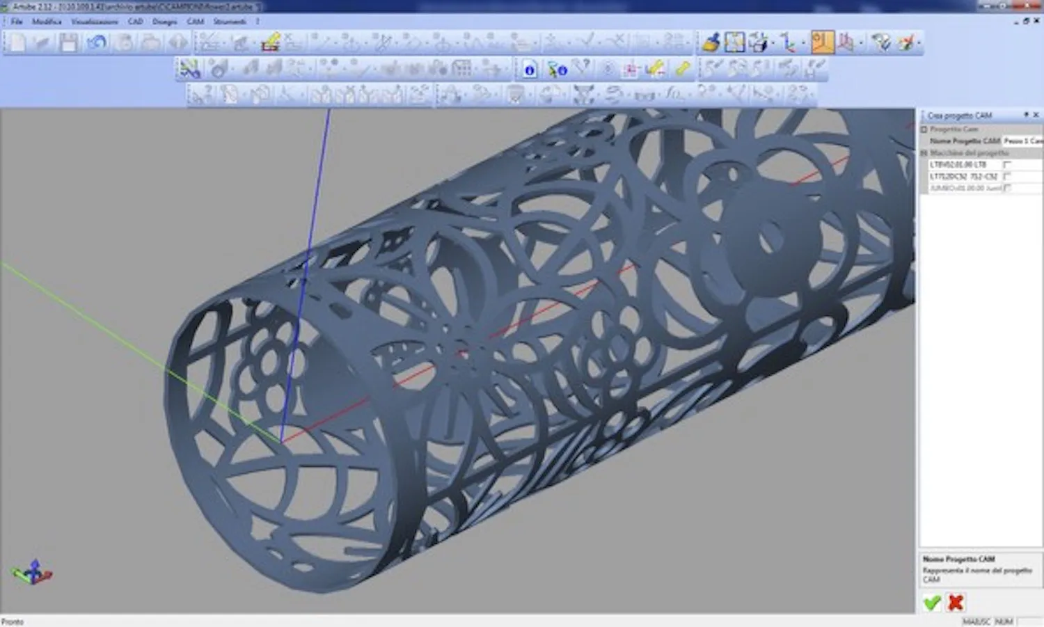Tick the checkbox for the LT712D machine

coord(1006,177)
